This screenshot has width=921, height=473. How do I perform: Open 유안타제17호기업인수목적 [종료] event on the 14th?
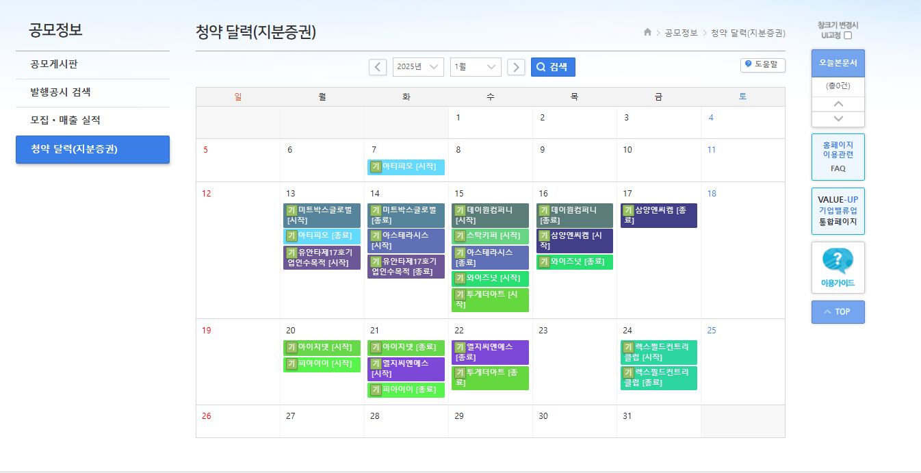(x=406, y=266)
